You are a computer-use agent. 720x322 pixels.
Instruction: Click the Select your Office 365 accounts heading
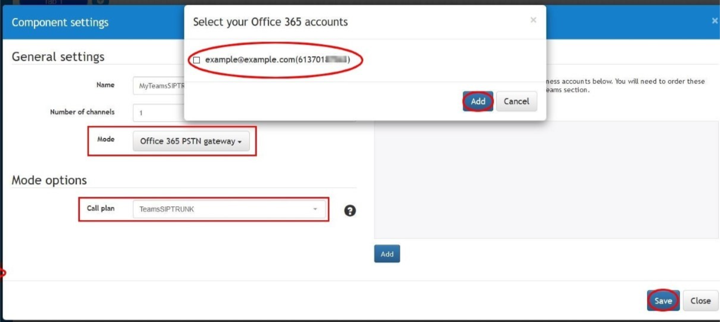click(270, 22)
